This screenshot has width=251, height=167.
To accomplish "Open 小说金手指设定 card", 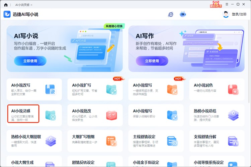I will [x=156, y=161].
